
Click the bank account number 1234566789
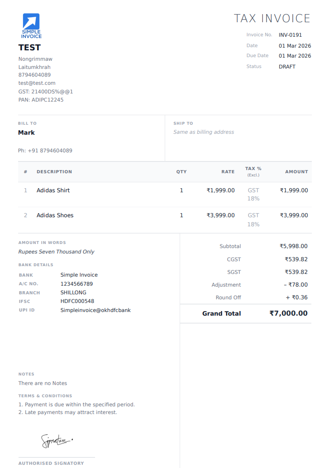[x=76, y=284]
